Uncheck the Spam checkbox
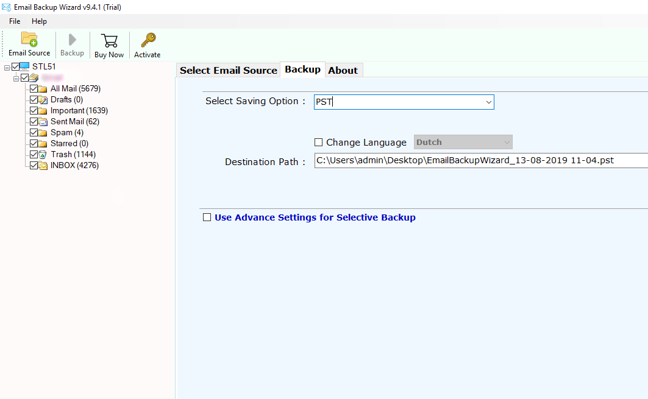648x399 pixels. click(x=34, y=132)
